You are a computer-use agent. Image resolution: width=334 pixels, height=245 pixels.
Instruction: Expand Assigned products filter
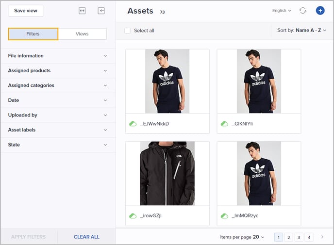[x=58, y=71]
